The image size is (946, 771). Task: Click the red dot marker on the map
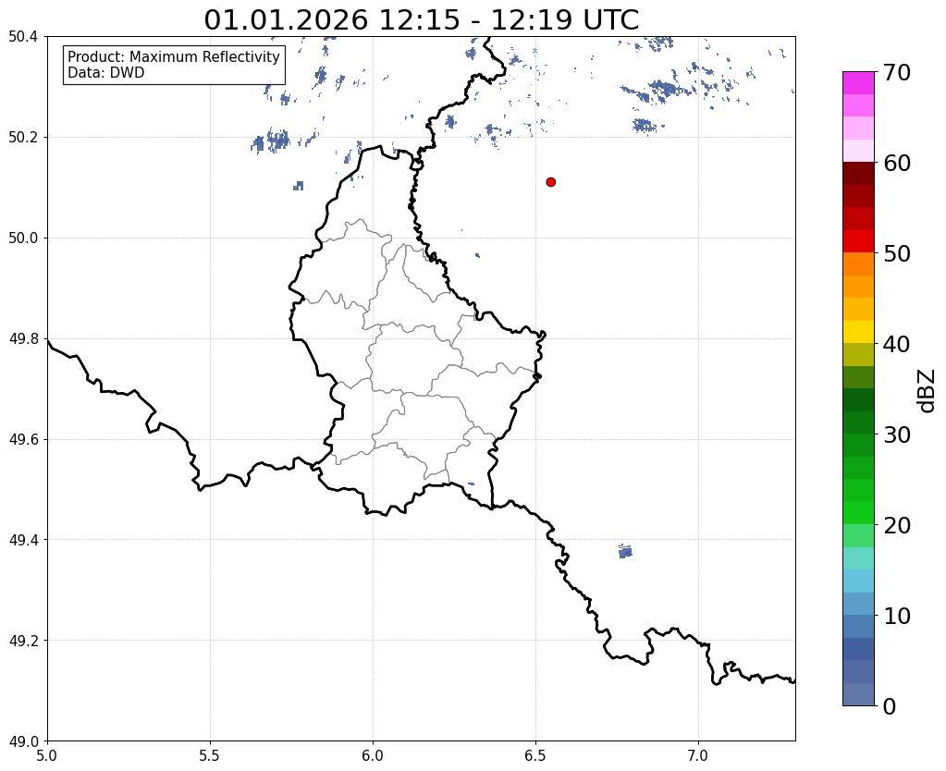(550, 182)
